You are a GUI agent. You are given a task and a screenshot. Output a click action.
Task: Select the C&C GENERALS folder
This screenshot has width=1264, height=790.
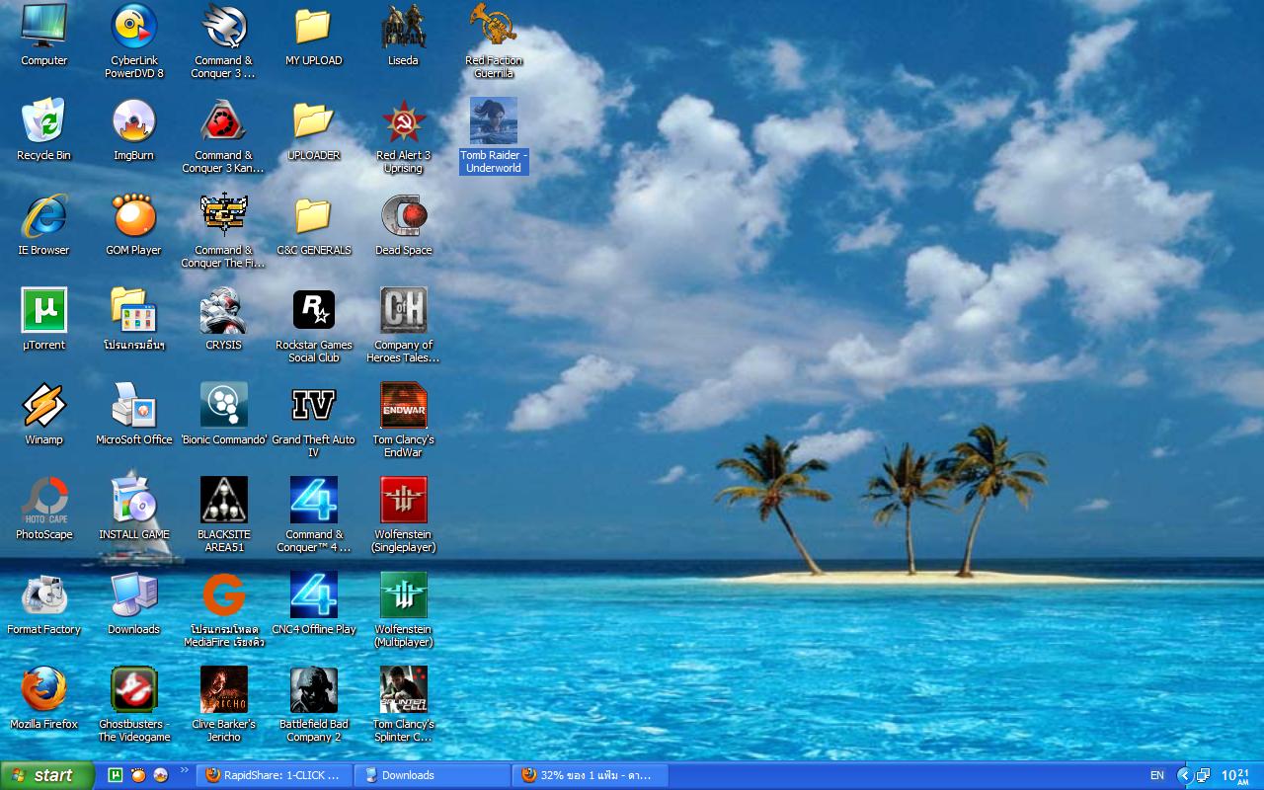click(314, 216)
